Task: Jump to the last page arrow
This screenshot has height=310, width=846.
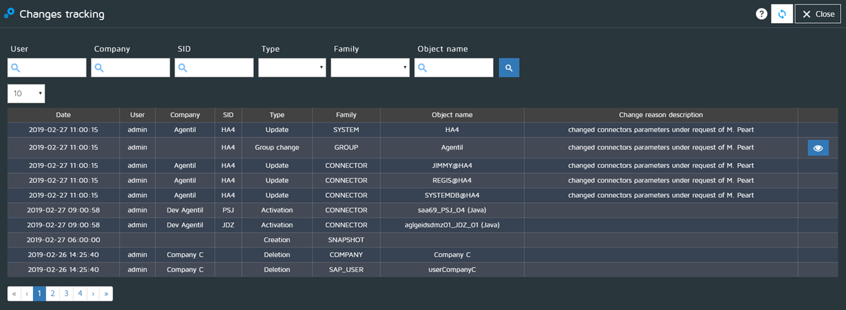Action: pos(106,294)
